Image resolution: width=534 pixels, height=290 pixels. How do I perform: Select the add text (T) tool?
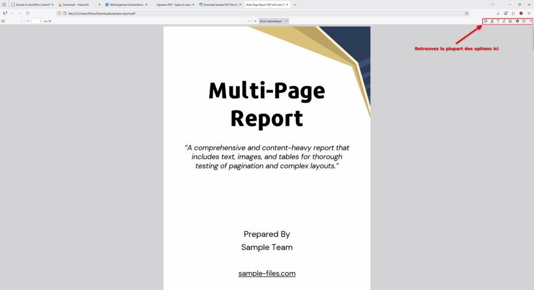[x=498, y=21]
